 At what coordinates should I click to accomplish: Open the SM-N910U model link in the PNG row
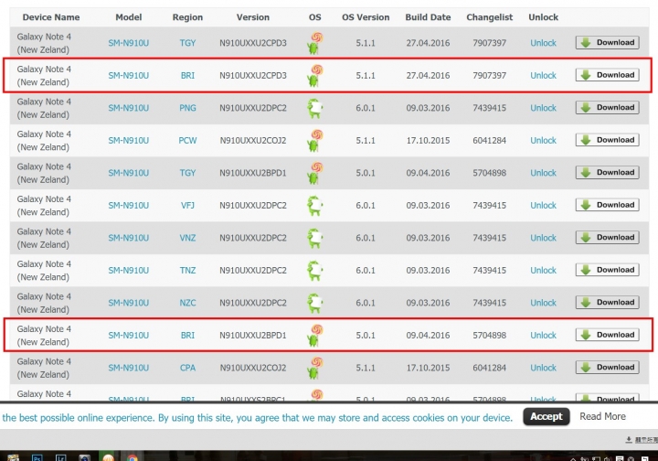(x=129, y=108)
